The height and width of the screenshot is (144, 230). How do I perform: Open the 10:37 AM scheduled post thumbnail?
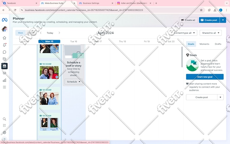point(49,124)
